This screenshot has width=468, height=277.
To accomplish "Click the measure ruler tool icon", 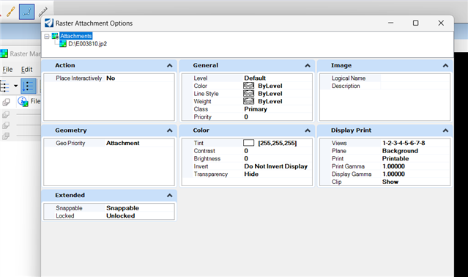I will click(x=43, y=12).
